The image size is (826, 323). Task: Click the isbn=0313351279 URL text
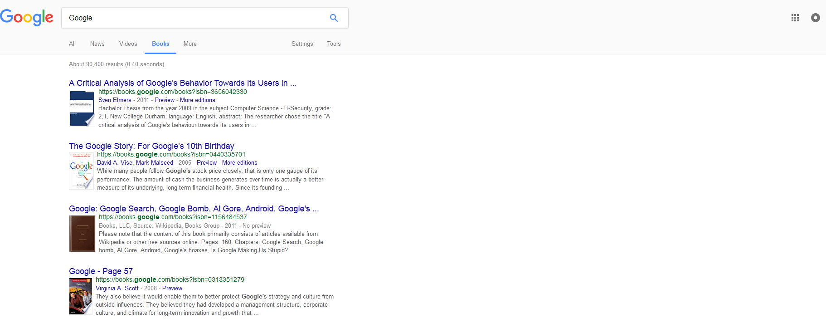(x=170, y=279)
